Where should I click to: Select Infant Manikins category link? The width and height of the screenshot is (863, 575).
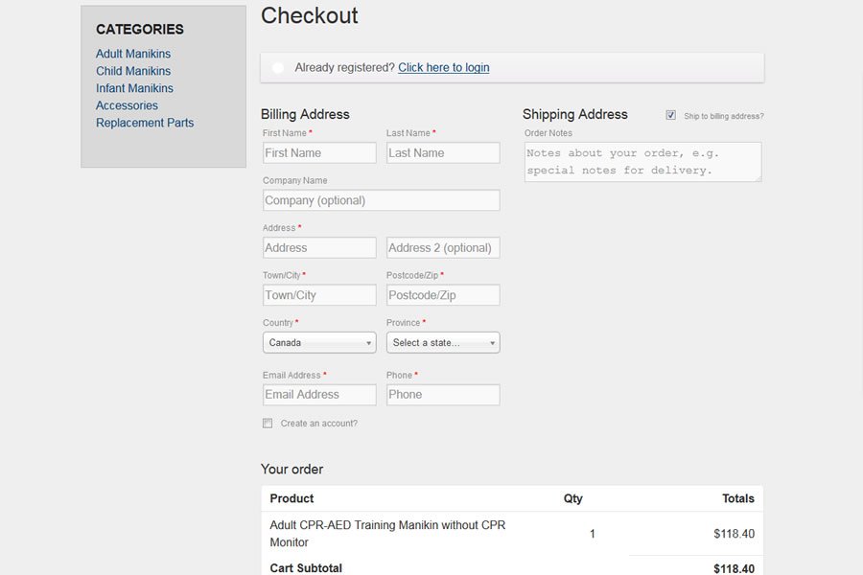coord(134,88)
